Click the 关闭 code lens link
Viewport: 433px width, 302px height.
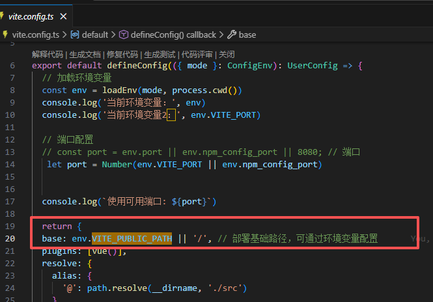(227, 55)
